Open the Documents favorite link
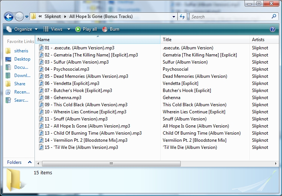This screenshot has height=196, width=282. pyautogui.click(x=21, y=67)
